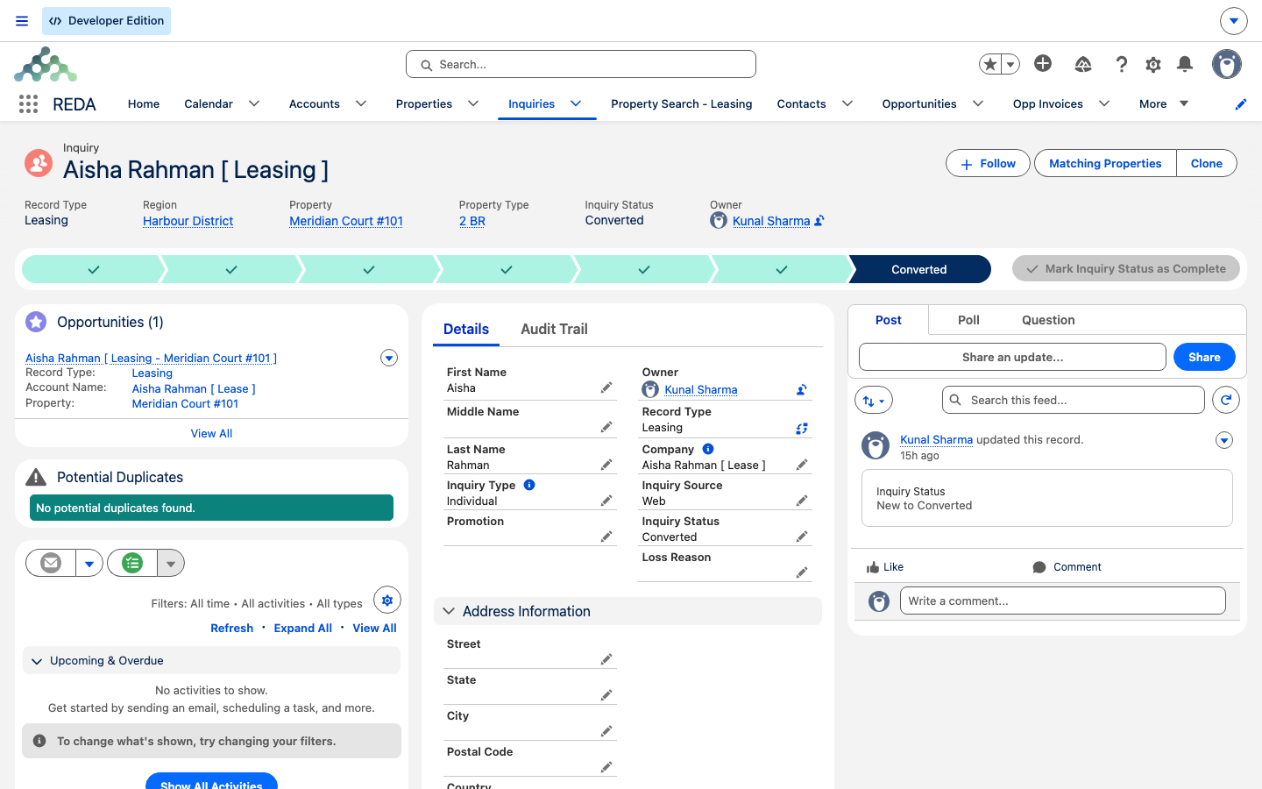
Task: Open the Trailhead guidance icon
Action: 1083,64
